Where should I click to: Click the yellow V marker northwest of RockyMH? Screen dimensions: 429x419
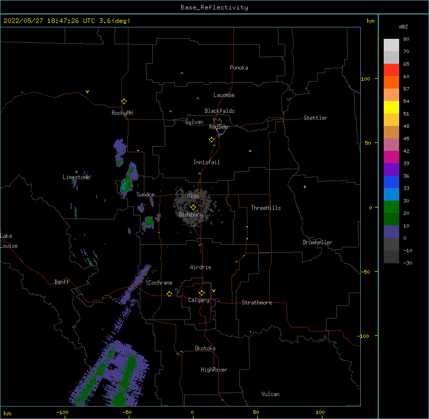click(x=87, y=92)
